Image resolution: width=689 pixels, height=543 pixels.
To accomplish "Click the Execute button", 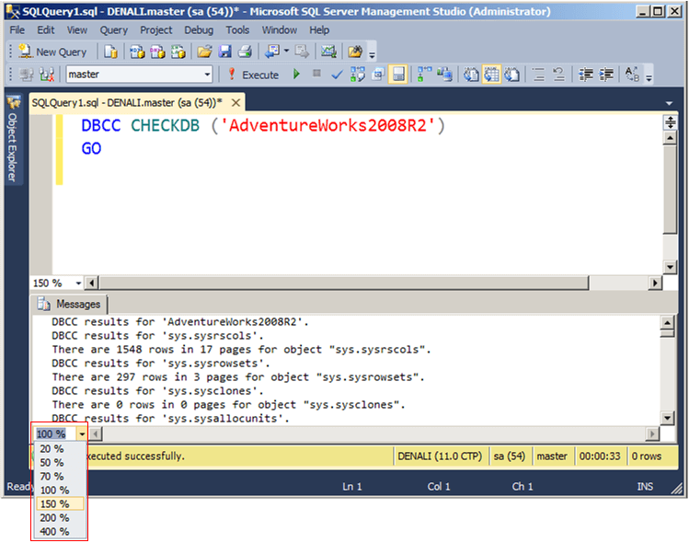I will (x=253, y=75).
